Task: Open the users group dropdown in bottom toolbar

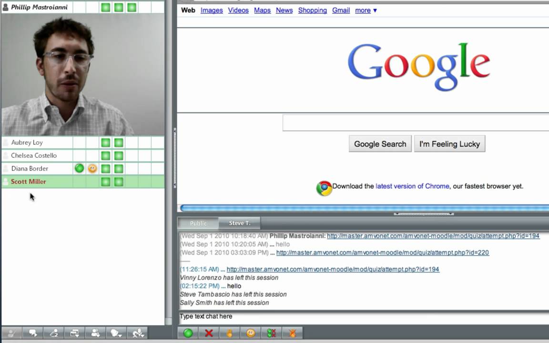Action: tap(96, 333)
